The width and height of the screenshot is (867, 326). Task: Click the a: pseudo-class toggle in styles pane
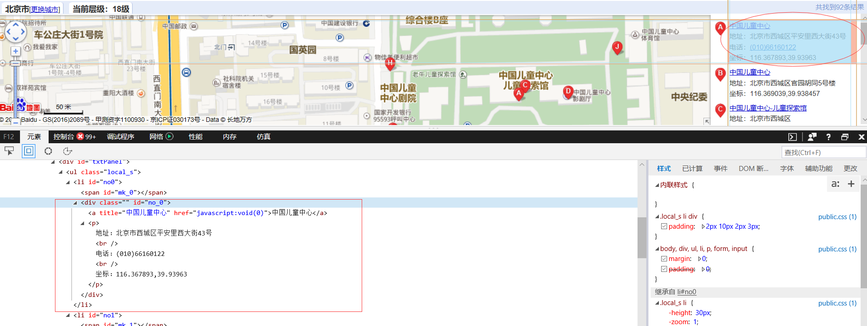[835, 184]
